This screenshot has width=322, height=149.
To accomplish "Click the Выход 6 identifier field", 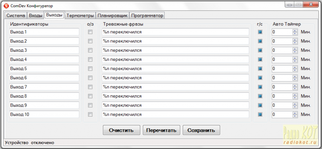I will (44, 78).
